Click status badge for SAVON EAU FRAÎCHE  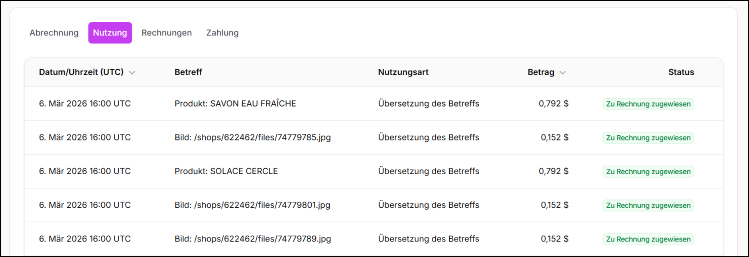[x=648, y=104]
